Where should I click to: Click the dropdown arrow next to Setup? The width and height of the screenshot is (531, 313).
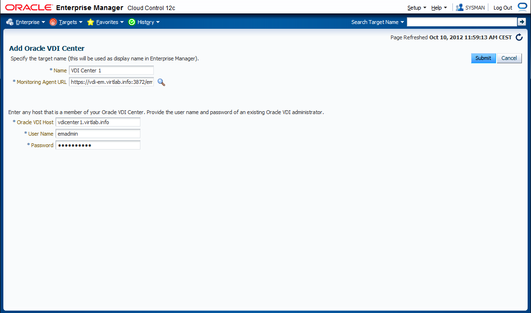click(425, 8)
